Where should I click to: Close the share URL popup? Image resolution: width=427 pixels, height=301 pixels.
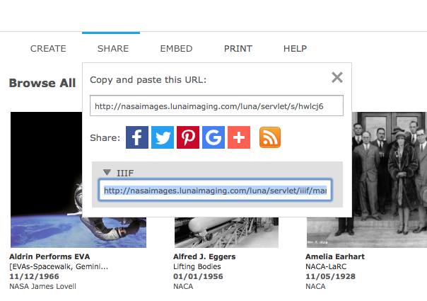click(x=337, y=77)
